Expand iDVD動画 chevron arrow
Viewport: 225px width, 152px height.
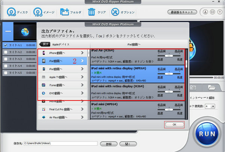[x=82, y=93]
